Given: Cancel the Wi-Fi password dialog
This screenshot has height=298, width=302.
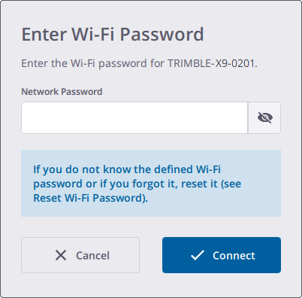Looking at the screenshot, I should [x=80, y=255].
